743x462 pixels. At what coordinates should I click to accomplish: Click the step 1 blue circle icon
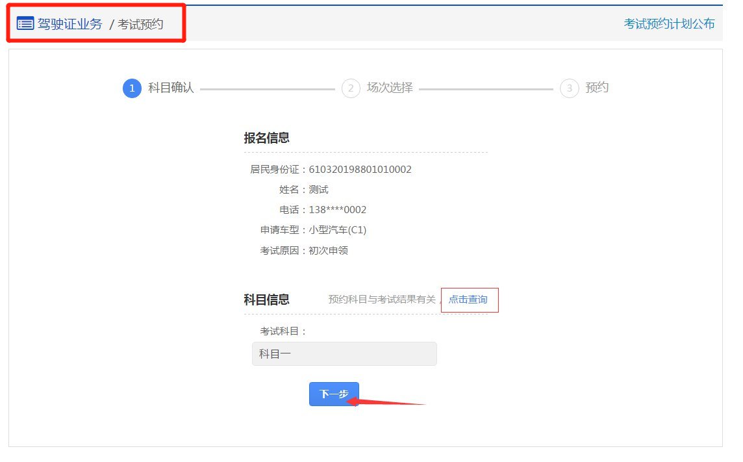132,88
